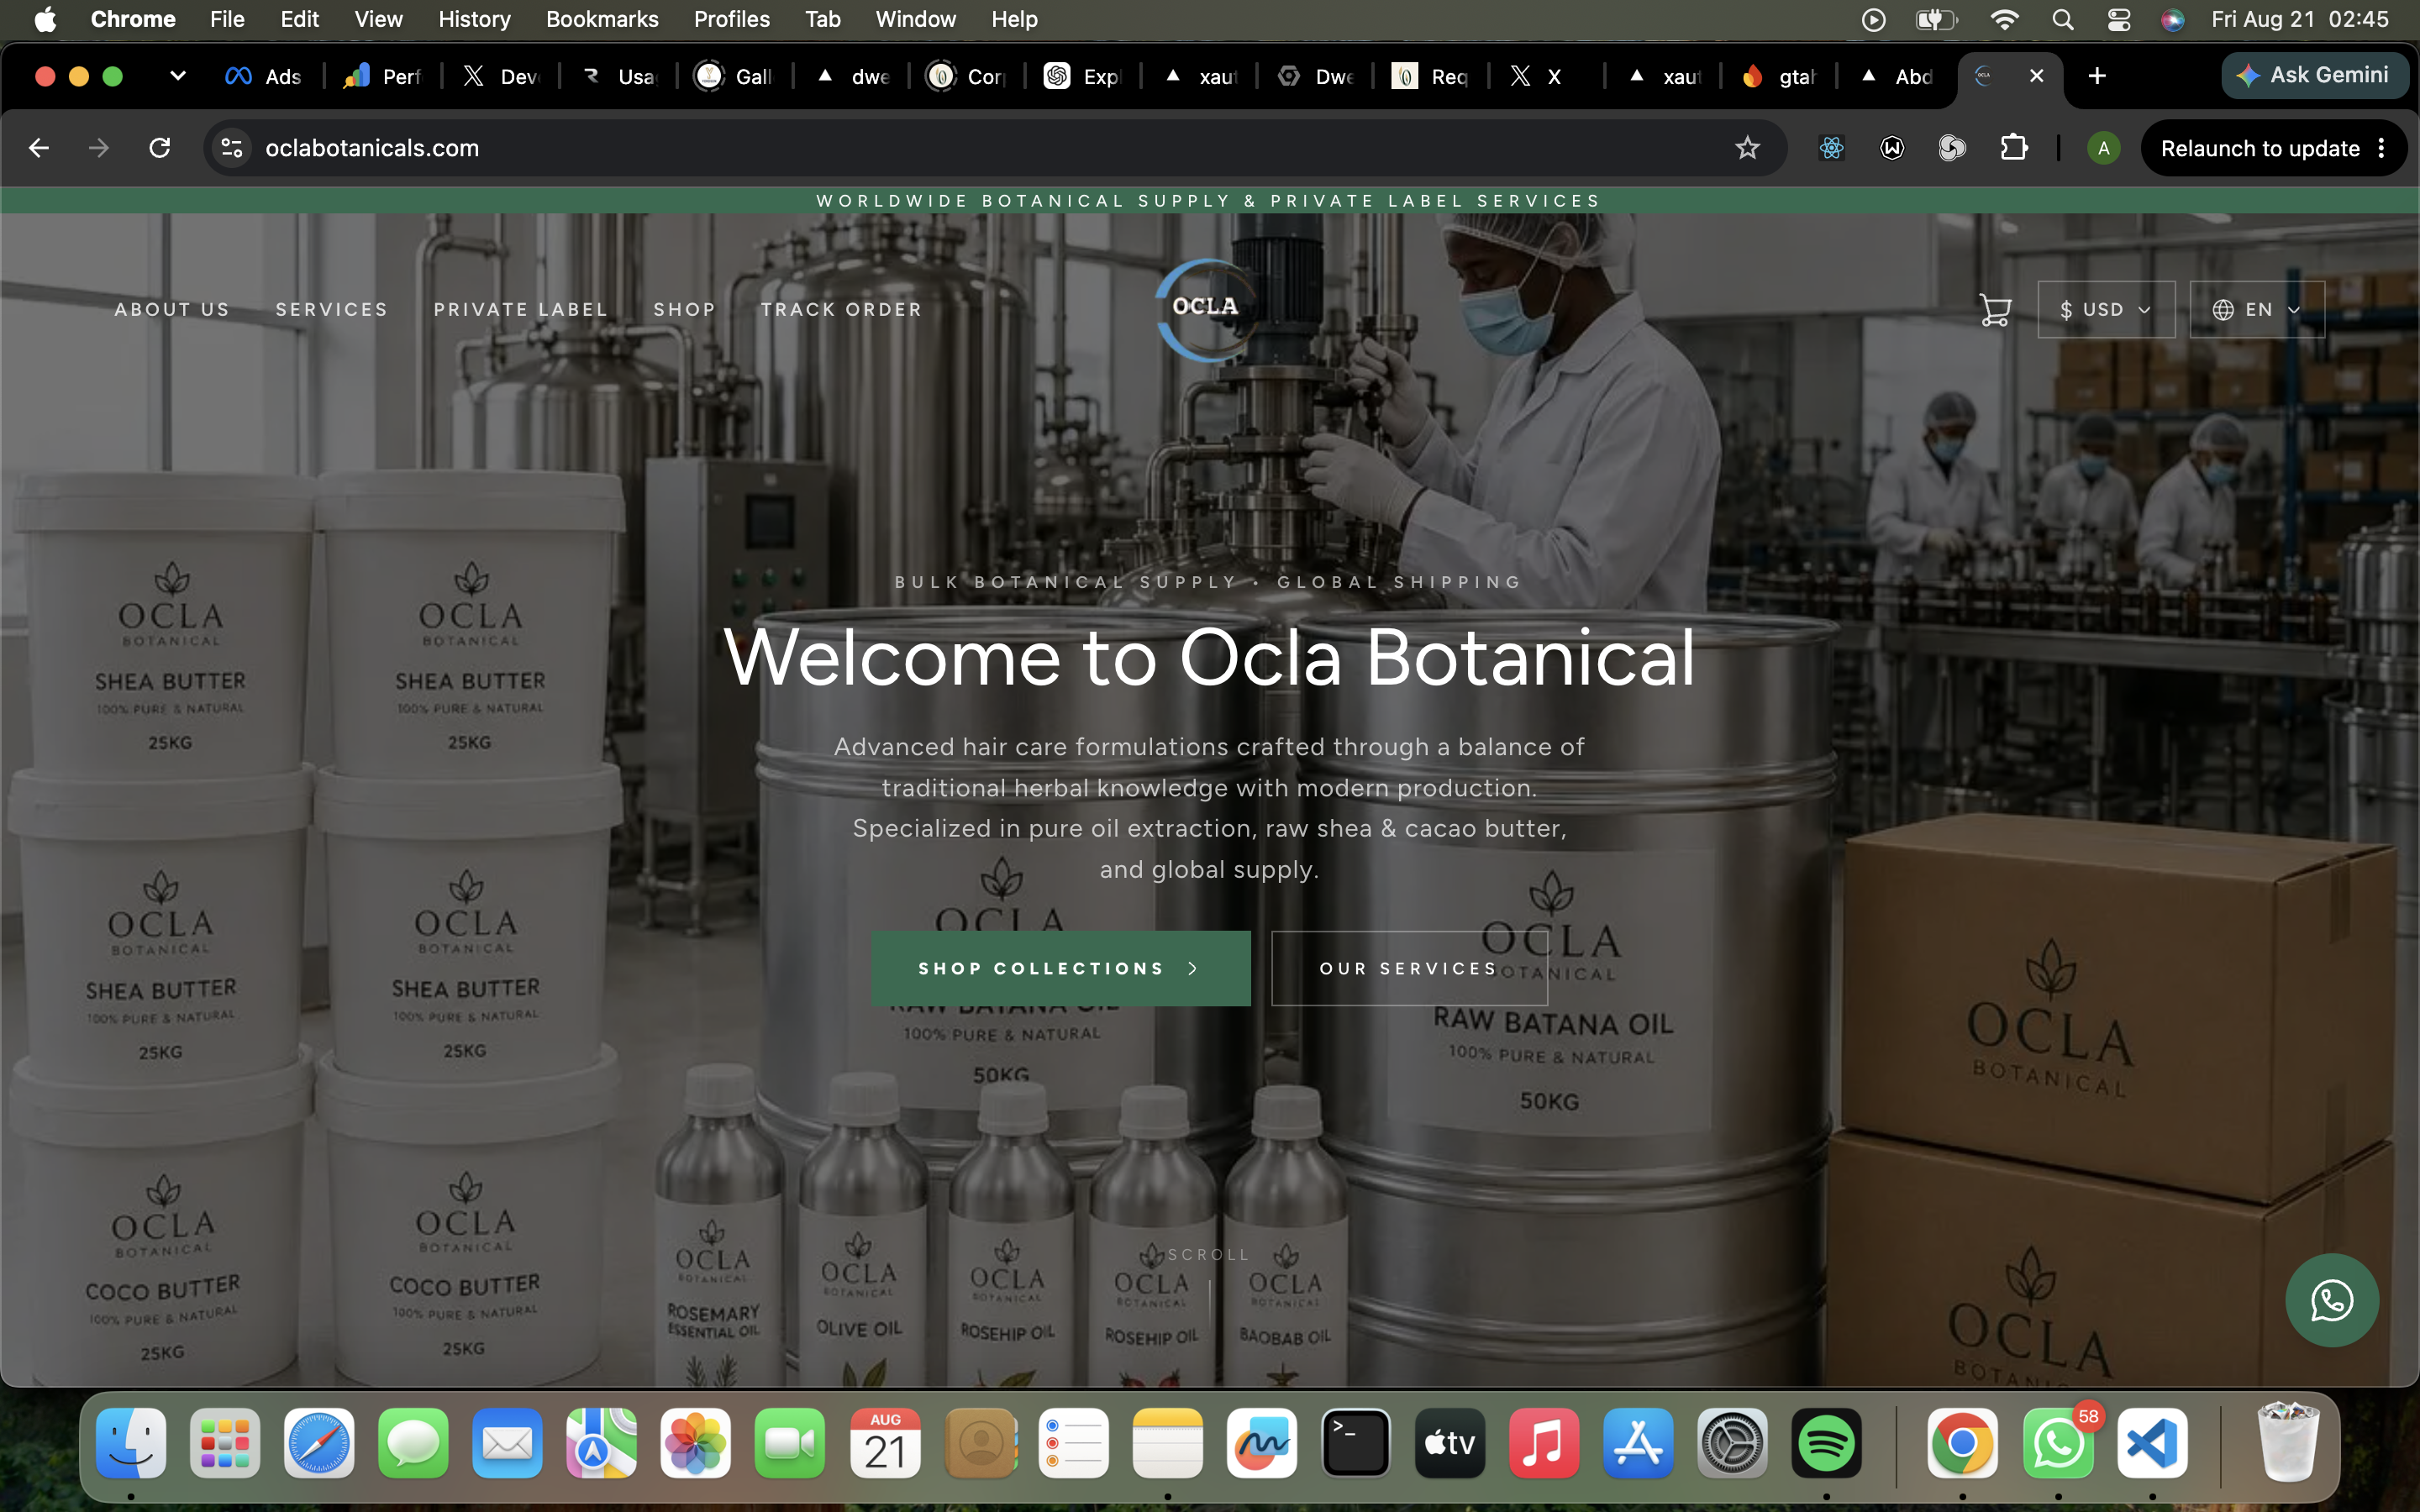Go back to the previous page
The height and width of the screenshot is (1512, 2420).
[39, 148]
